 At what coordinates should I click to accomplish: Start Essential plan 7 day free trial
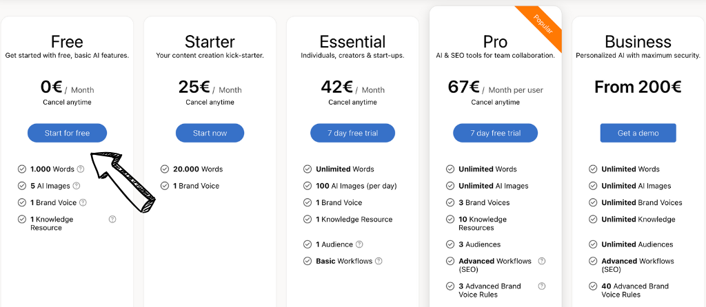tap(352, 133)
